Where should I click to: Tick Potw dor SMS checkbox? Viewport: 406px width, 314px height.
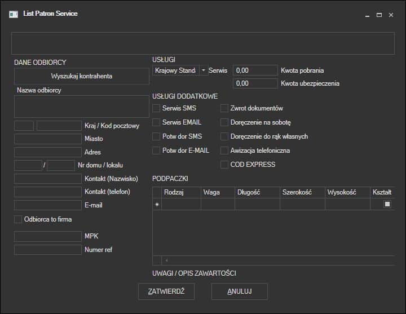pyautogui.click(x=156, y=136)
